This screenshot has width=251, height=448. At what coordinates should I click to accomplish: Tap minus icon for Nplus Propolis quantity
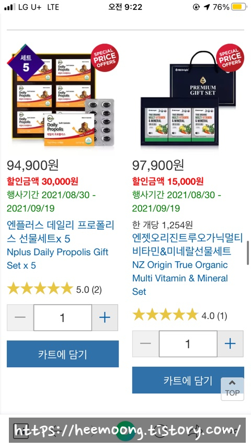tap(20, 317)
